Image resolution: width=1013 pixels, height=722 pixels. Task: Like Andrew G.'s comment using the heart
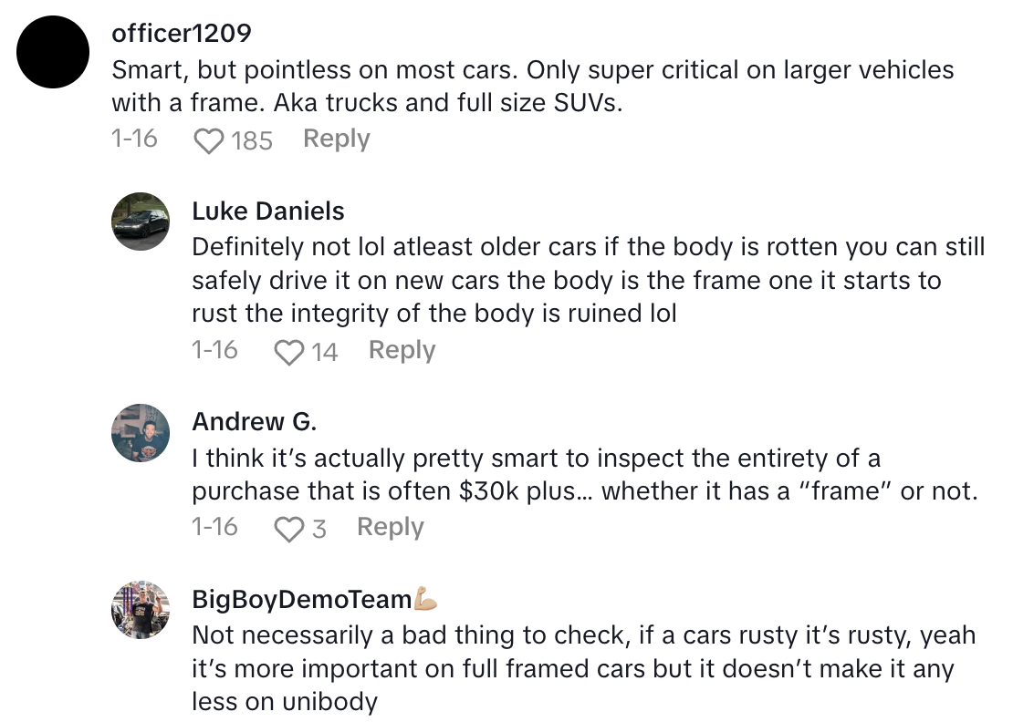[289, 529]
